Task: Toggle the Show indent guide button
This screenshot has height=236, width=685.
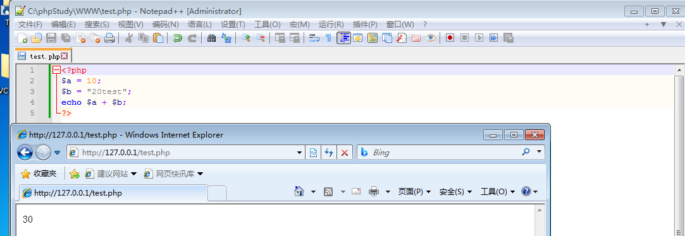Action: click(344, 38)
